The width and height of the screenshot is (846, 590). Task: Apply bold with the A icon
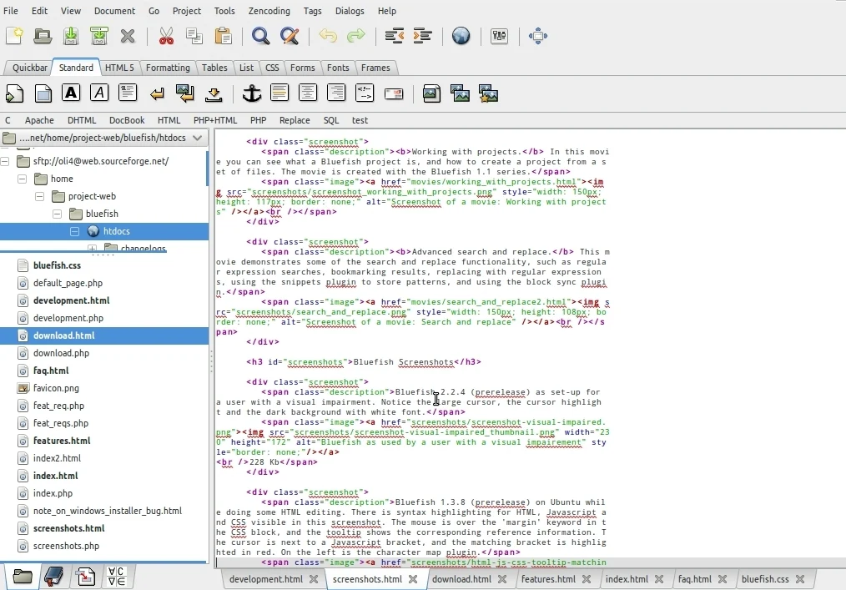pyautogui.click(x=71, y=93)
